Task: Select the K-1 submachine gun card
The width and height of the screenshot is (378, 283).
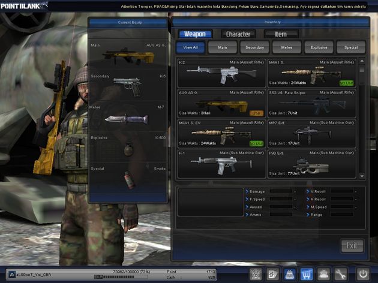Action: [221, 164]
